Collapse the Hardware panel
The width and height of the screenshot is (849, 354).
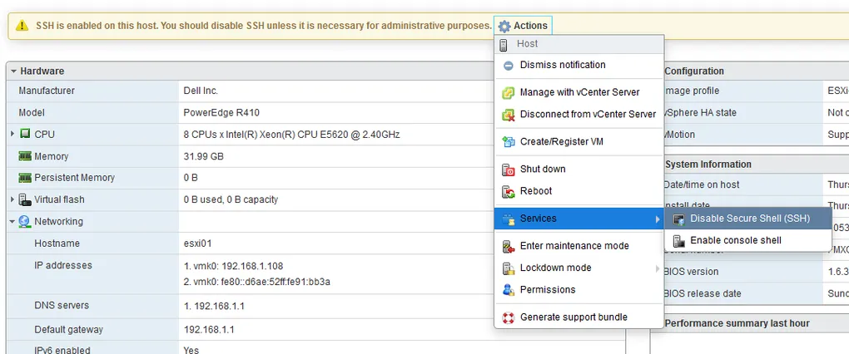pyautogui.click(x=13, y=71)
